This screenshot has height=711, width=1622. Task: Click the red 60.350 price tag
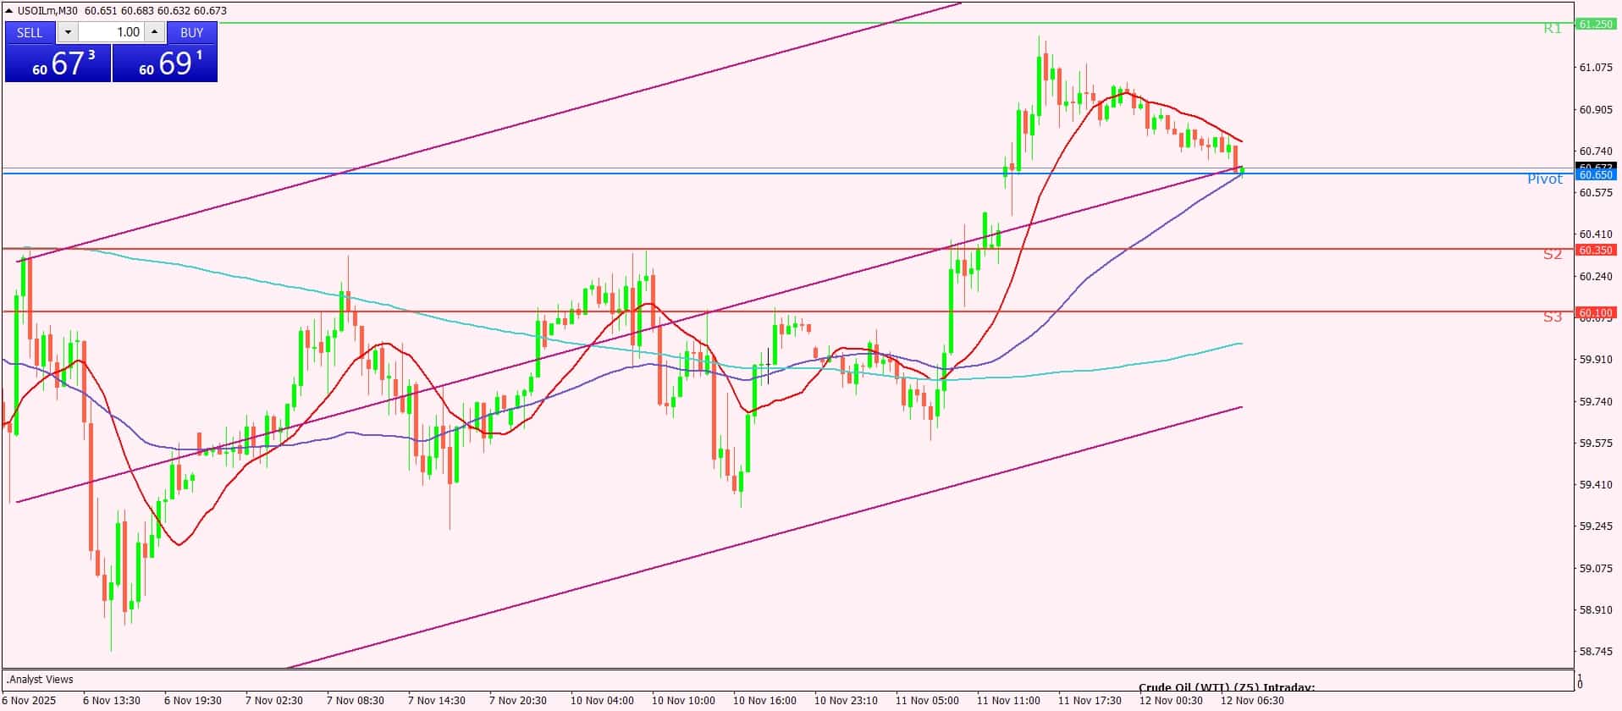point(1596,250)
